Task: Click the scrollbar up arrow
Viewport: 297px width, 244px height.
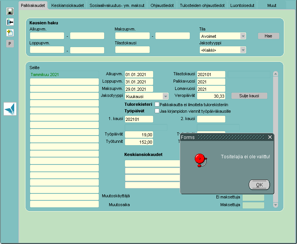Action: [276, 74]
